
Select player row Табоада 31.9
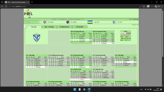[37, 67]
